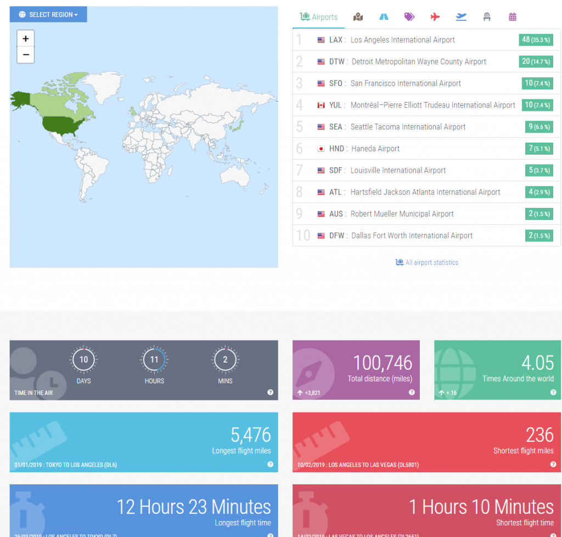This screenshot has width=562, height=537.
Task: Switch to the Airports tab
Action: tap(319, 17)
